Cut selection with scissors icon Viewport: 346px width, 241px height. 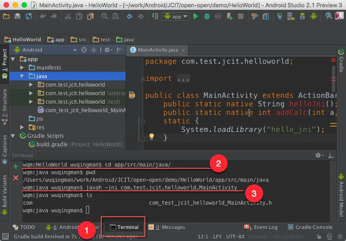[68, 16]
